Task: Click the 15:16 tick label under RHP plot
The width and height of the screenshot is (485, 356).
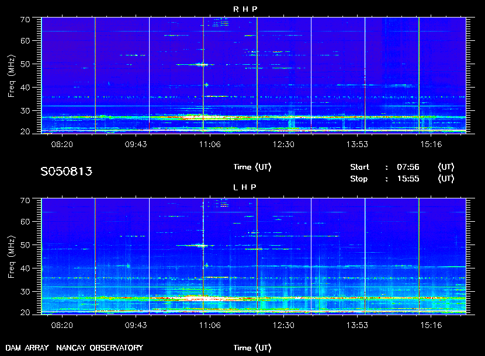Action: [x=431, y=144]
